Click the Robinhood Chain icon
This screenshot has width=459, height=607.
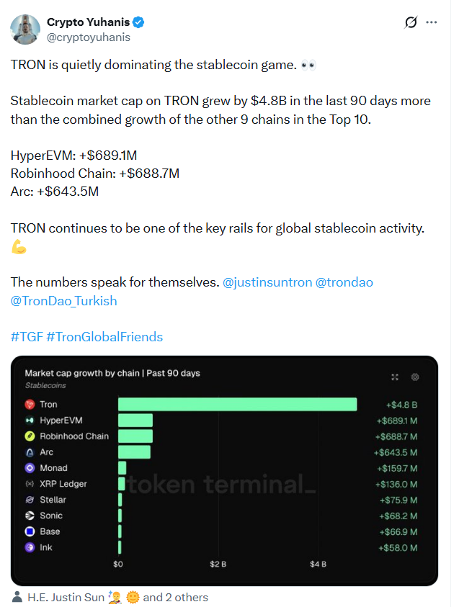30,436
